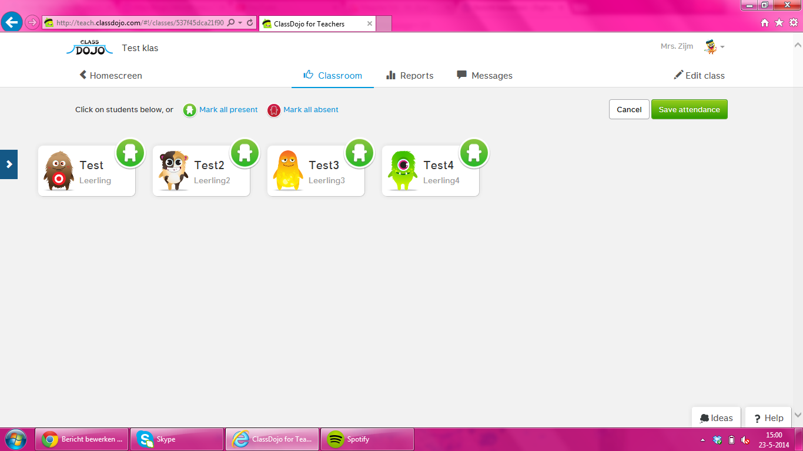Click the browser back arrow button
The width and height of the screenshot is (803, 451).
12,23
